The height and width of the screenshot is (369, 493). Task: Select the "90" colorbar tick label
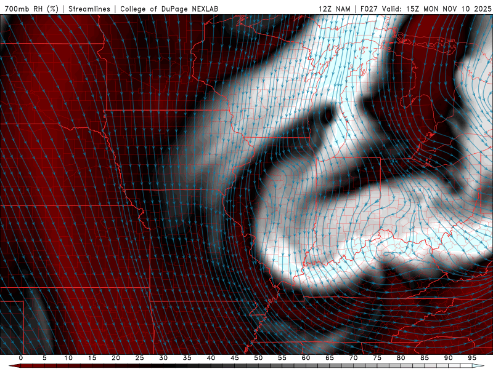coord(449,358)
